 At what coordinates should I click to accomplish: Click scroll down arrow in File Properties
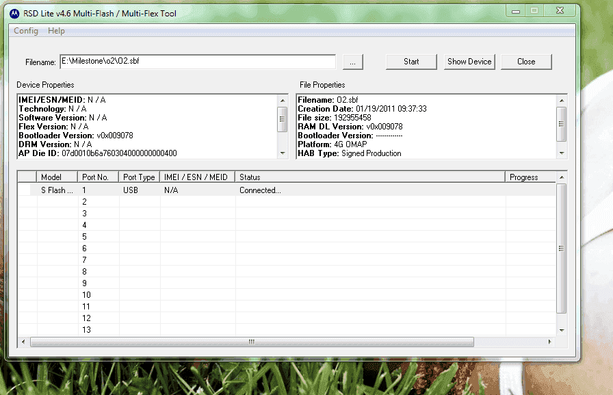click(562, 153)
